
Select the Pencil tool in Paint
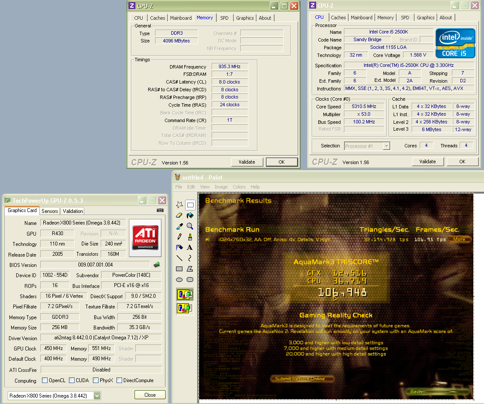179,237
